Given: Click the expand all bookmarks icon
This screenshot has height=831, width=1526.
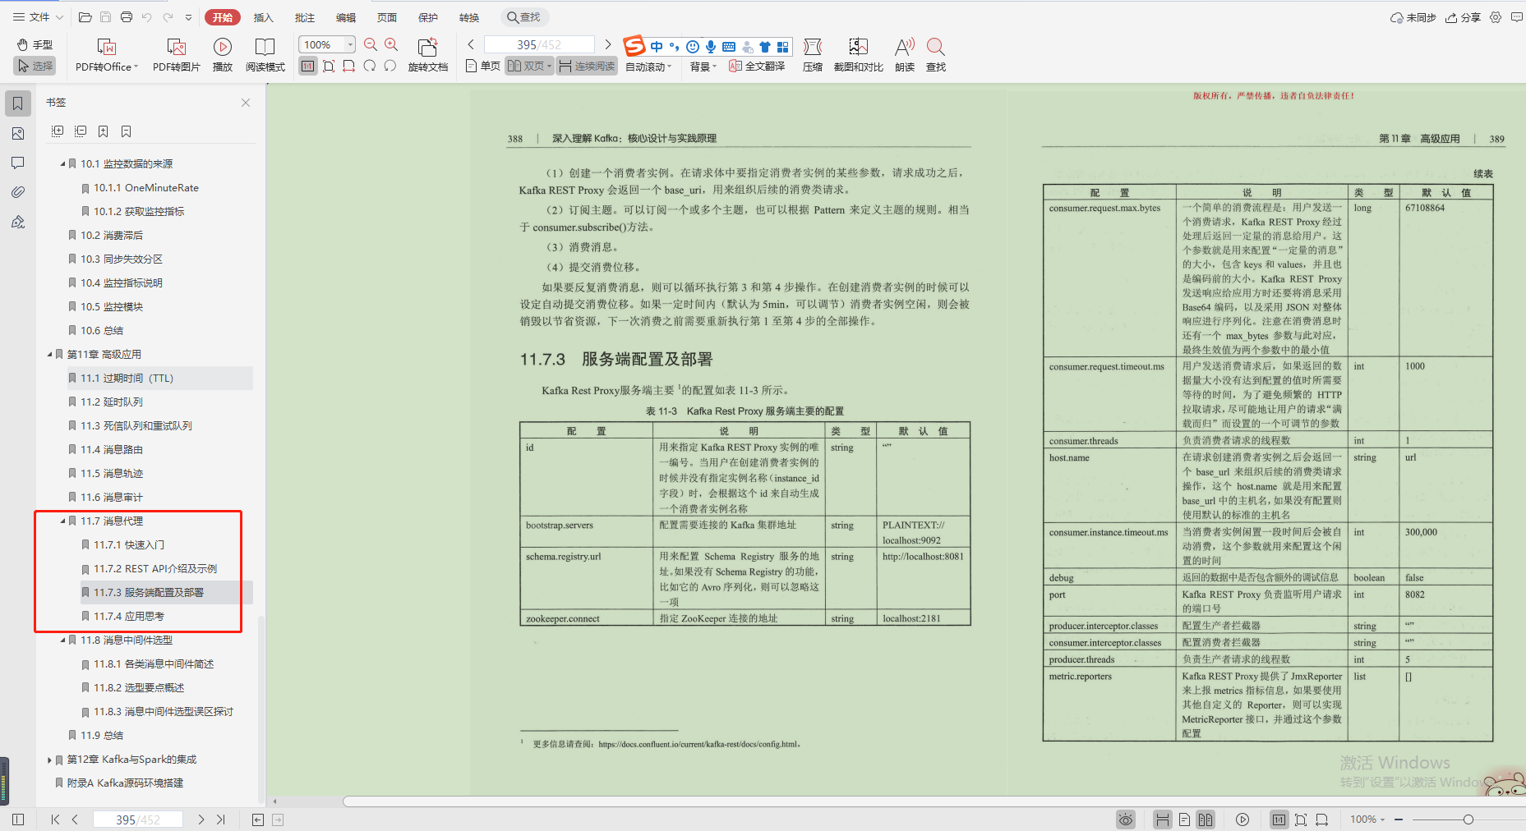Looking at the screenshot, I should pos(58,131).
